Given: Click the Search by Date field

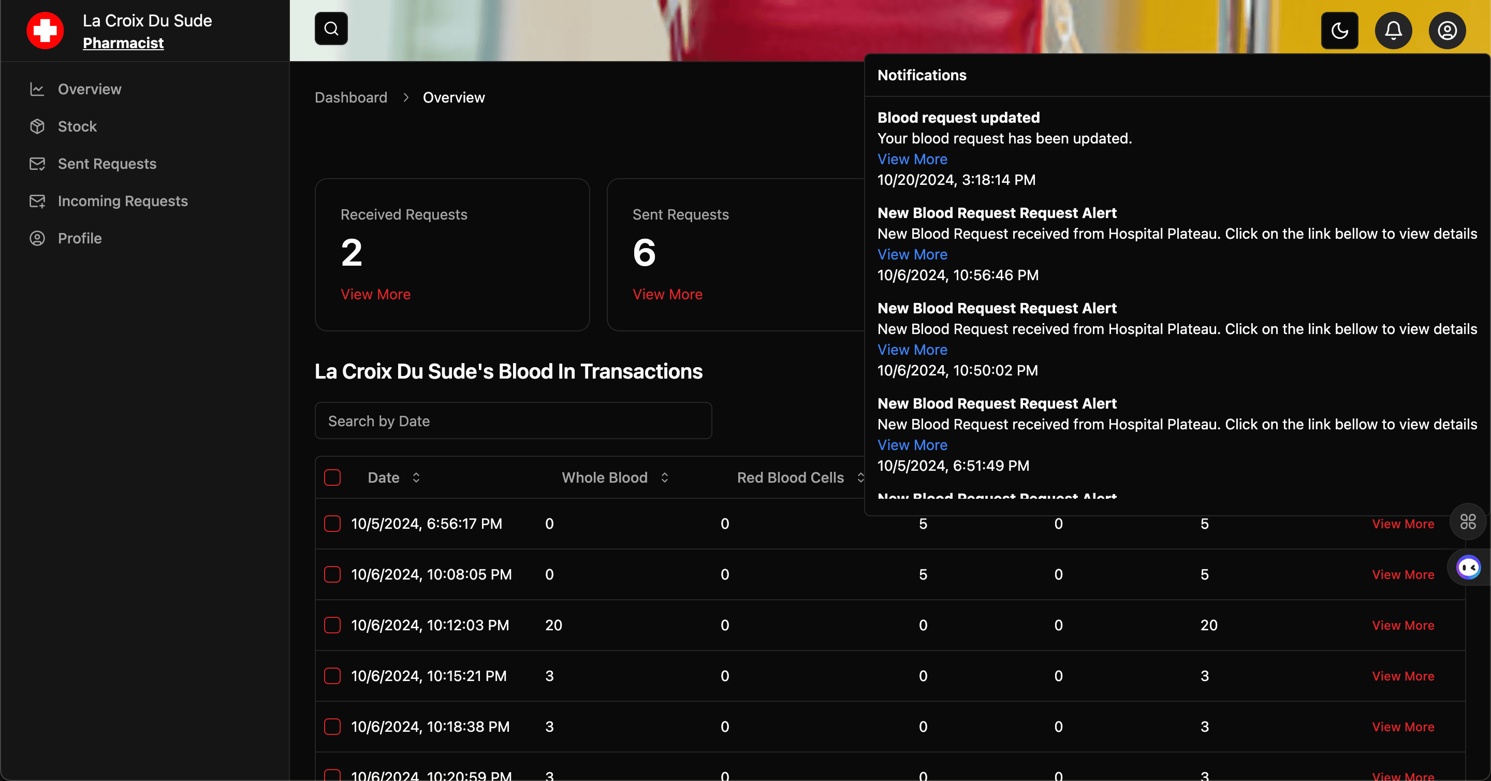Looking at the screenshot, I should 513,421.
